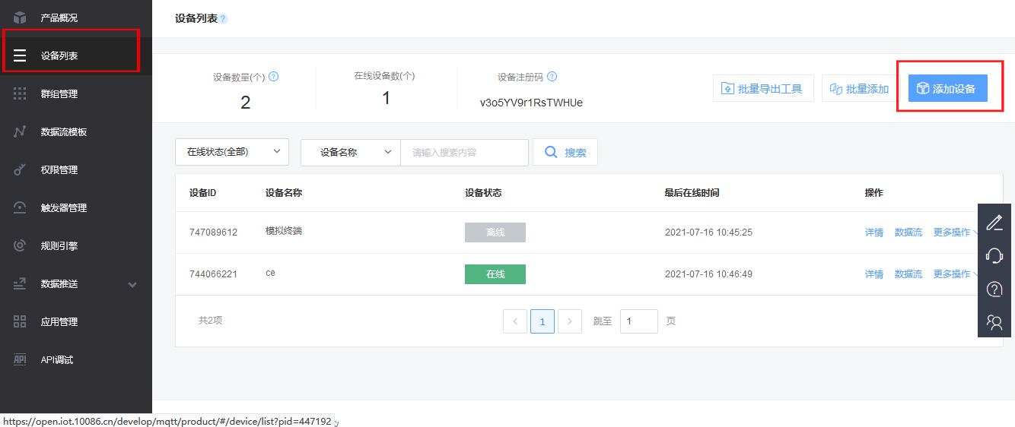Viewport: 1015px width, 427px height.
Task: Click the 规则引擎 spiral icon
Action: coord(20,245)
